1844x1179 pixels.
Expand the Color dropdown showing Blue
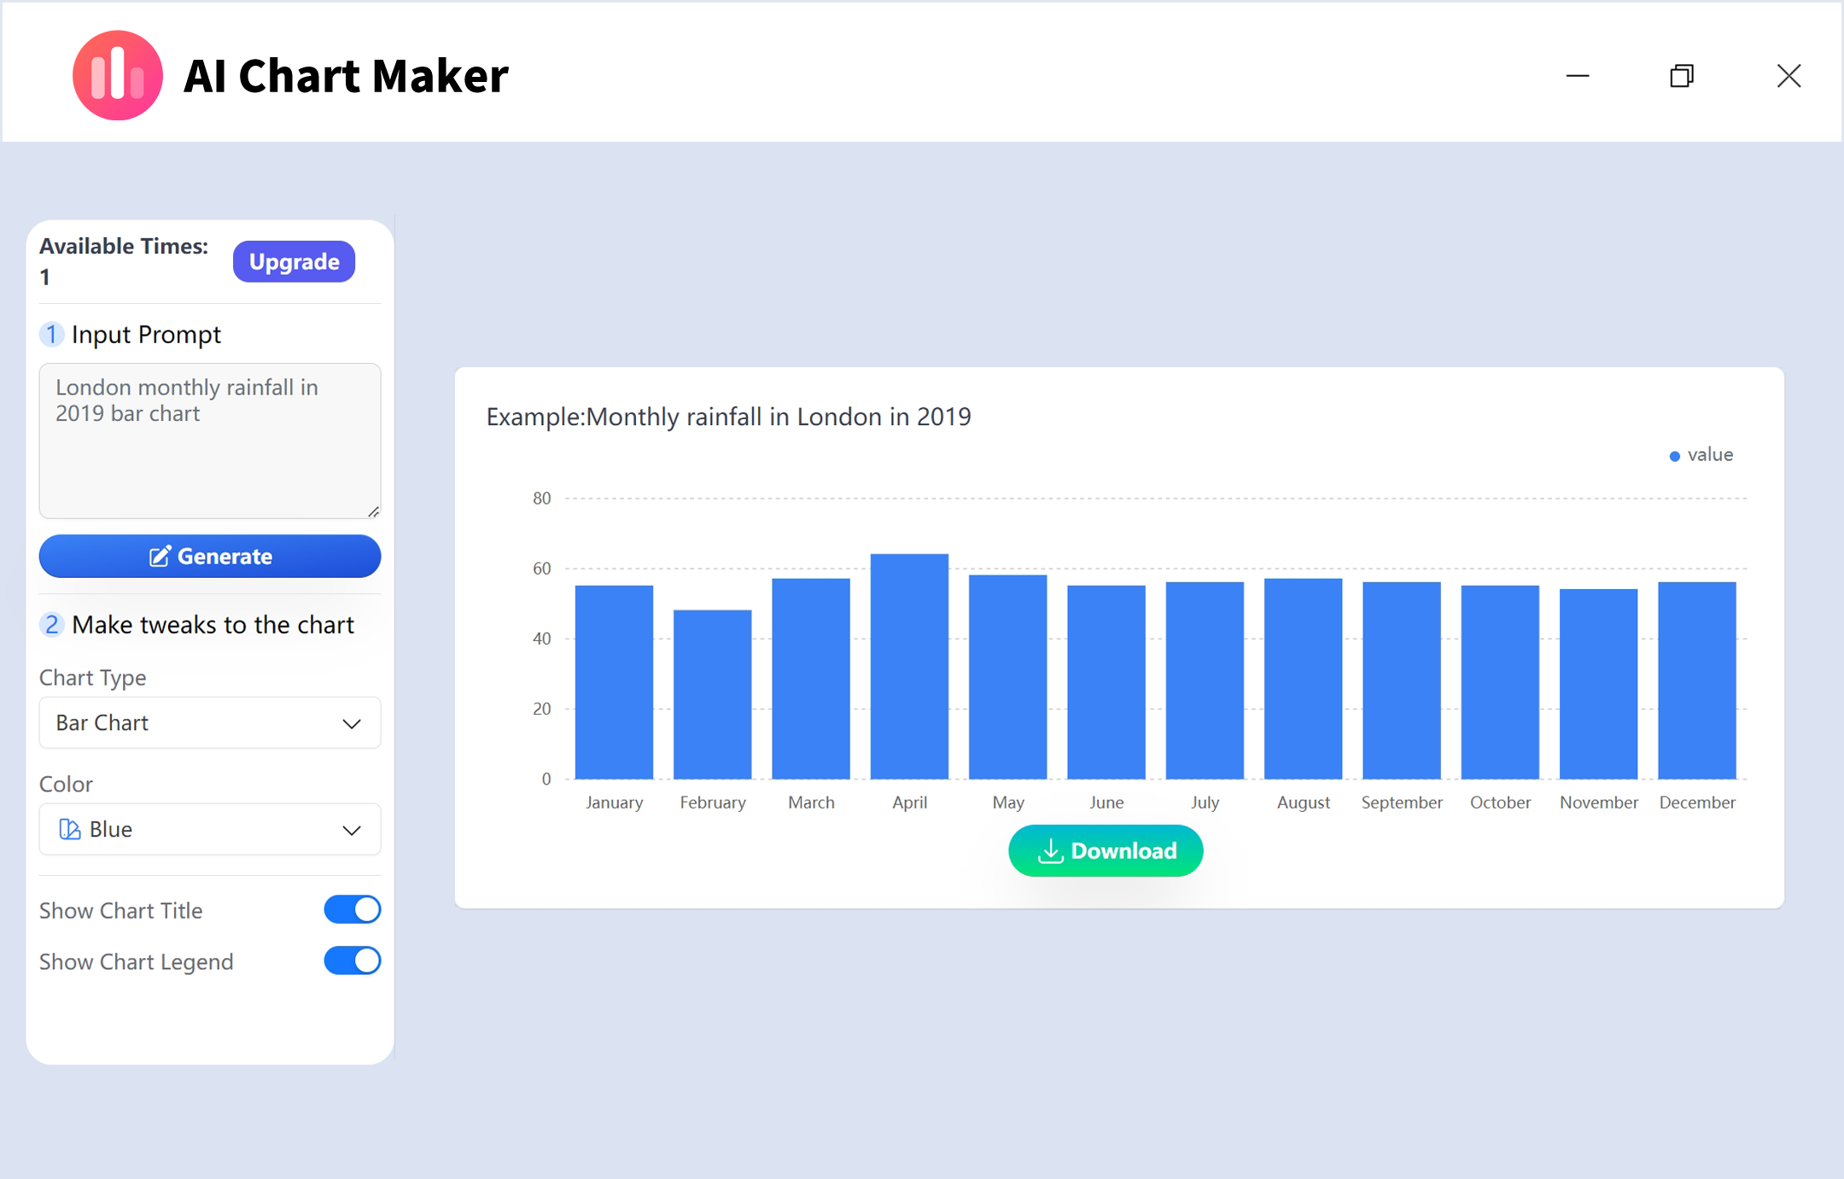pos(209,829)
